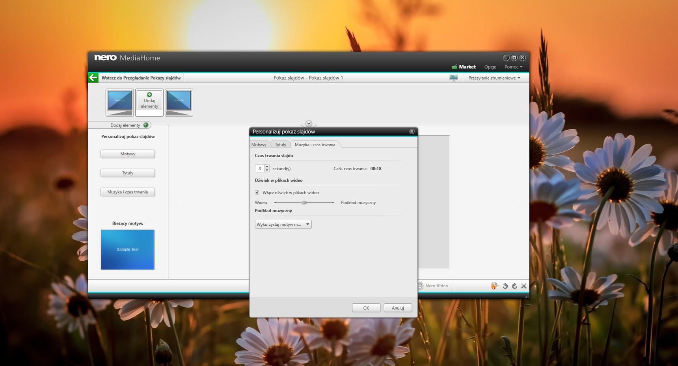Click the Dodaj elementy label above the sidebar
678x366 pixels.
coord(125,125)
